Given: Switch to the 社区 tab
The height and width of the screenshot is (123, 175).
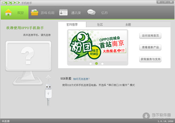Looking at the screenshot, I should pyautogui.click(x=100, y=25).
